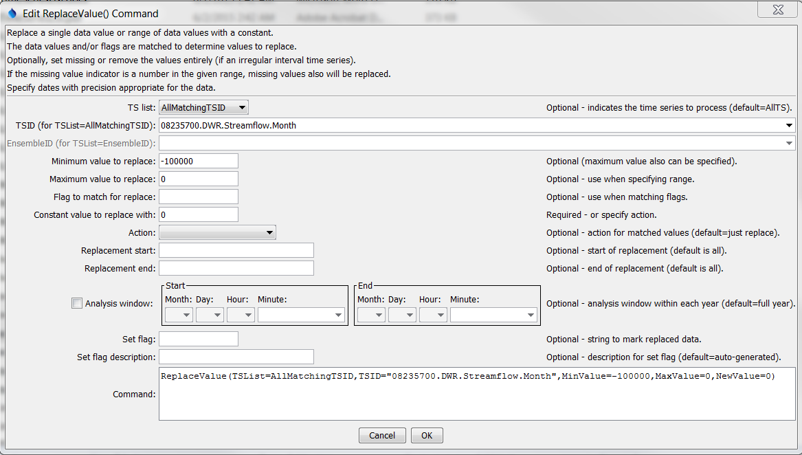Click the Maximum value to replace field

click(x=199, y=179)
